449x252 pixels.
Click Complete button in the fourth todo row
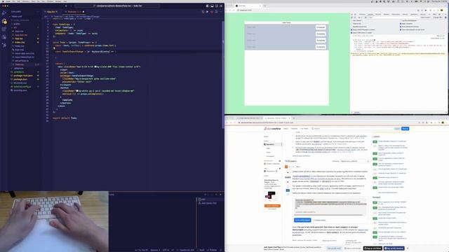pyautogui.click(x=321, y=47)
